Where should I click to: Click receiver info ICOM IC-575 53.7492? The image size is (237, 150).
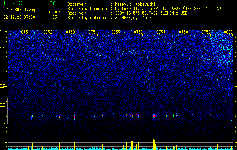click(x=151, y=13)
